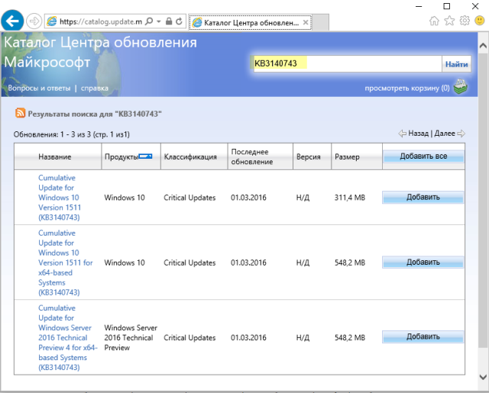Click the vertical scrollbar thumb

(483, 200)
